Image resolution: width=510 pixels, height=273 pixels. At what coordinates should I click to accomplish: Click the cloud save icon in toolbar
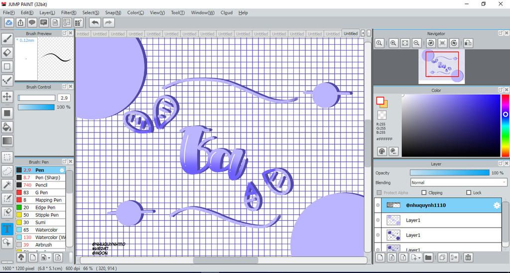[x=9, y=22]
